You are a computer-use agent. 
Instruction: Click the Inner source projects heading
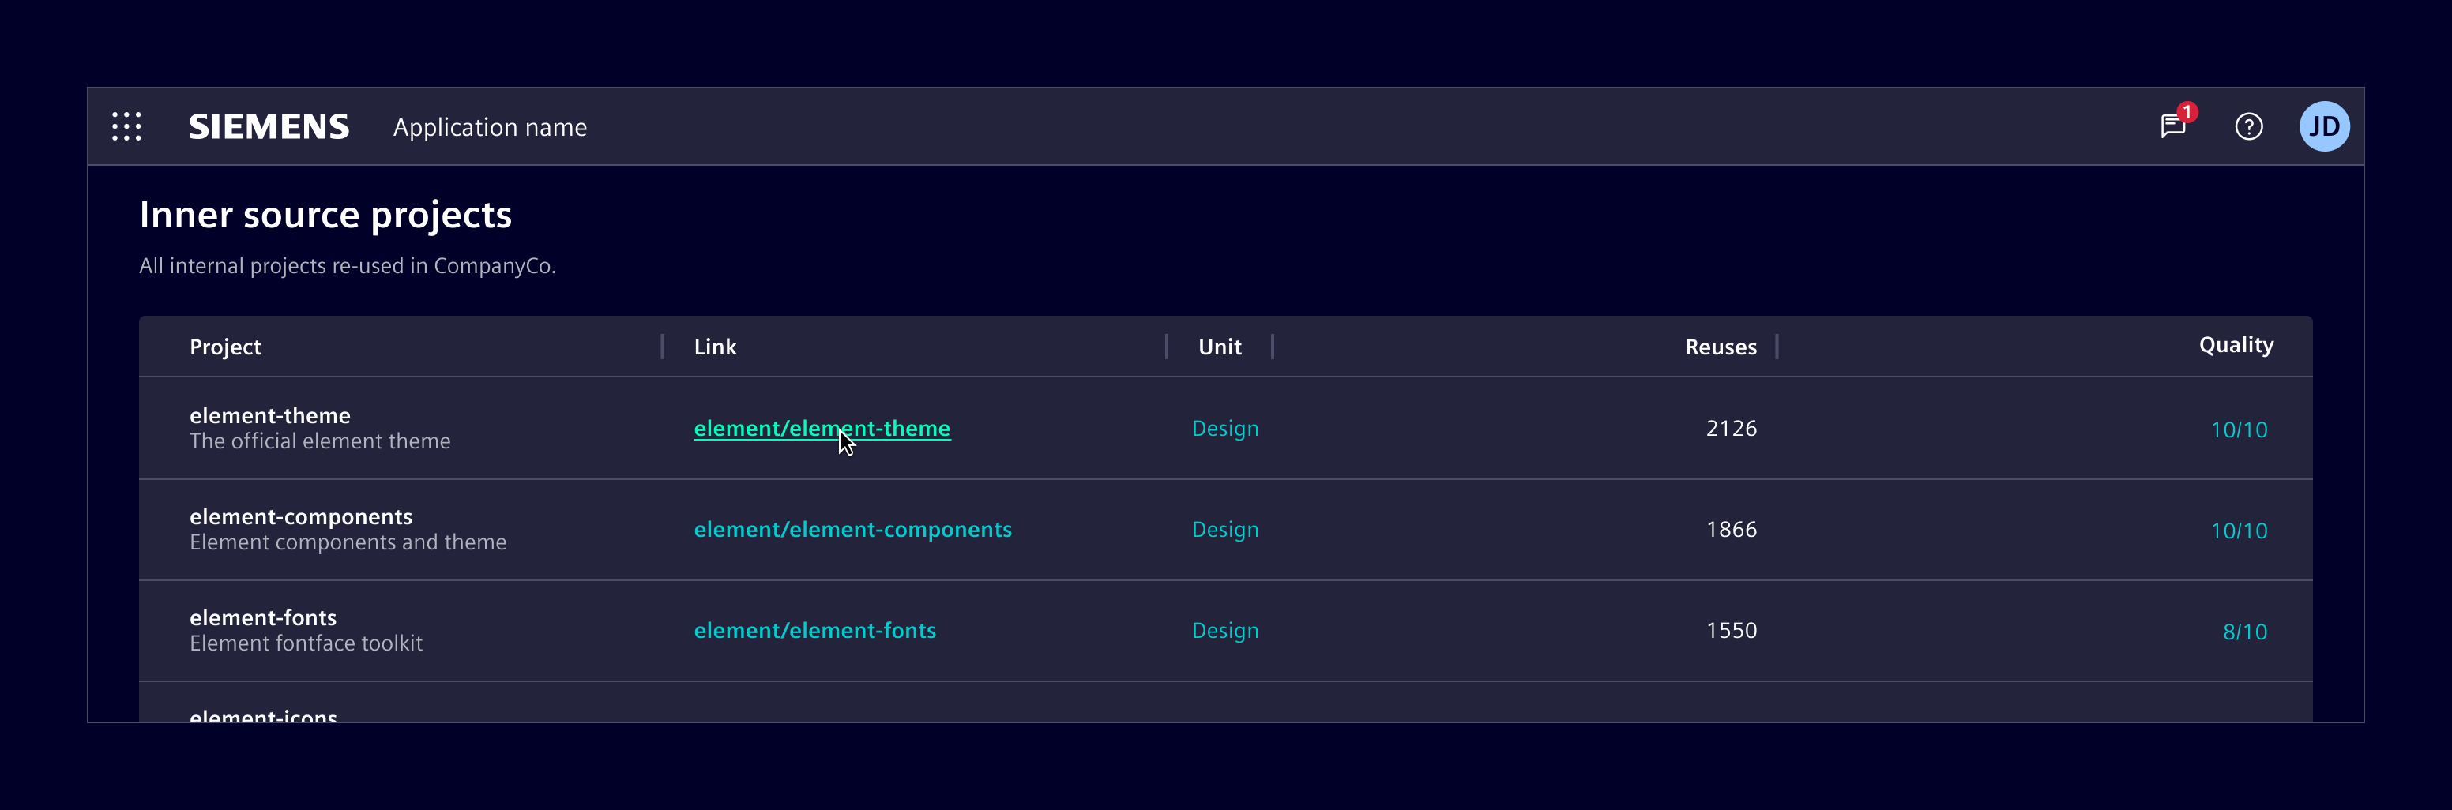[325, 215]
